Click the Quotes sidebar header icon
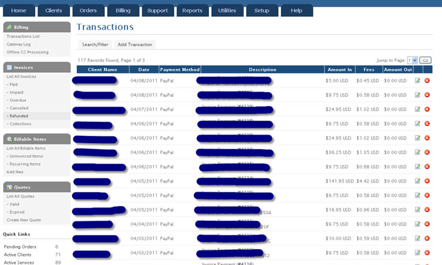This screenshot has height=265, width=442. click(9, 187)
